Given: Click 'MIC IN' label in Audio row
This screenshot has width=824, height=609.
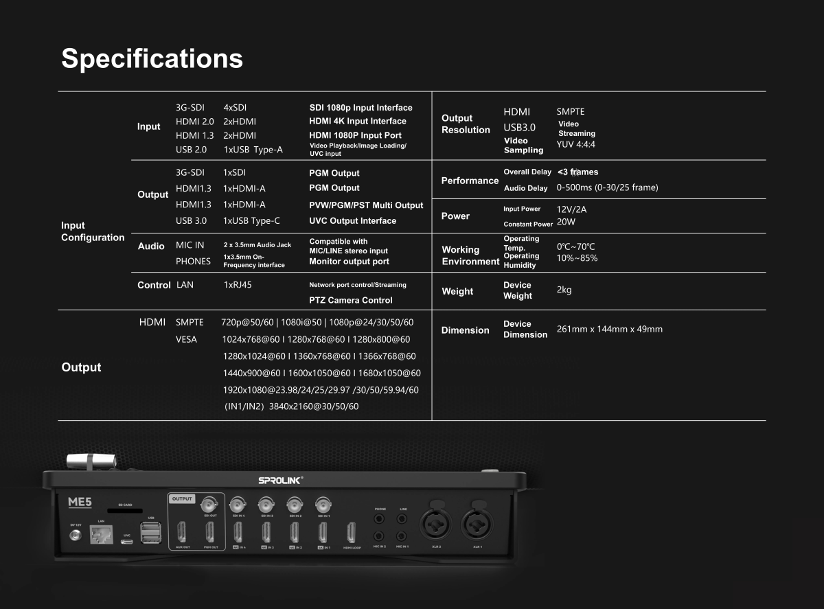Looking at the screenshot, I should [x=190, y=245].
